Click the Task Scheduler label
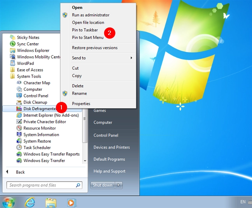This screenshot has height=208, width=252. pyautogui.click(x=37, y=147)
